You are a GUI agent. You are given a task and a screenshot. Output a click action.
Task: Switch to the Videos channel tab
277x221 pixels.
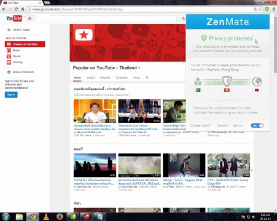click(x=90, y=77)
